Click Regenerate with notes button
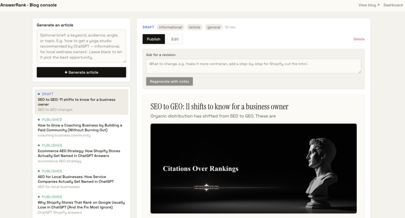This screenshot has height=218, width=405. coord(169,81)
